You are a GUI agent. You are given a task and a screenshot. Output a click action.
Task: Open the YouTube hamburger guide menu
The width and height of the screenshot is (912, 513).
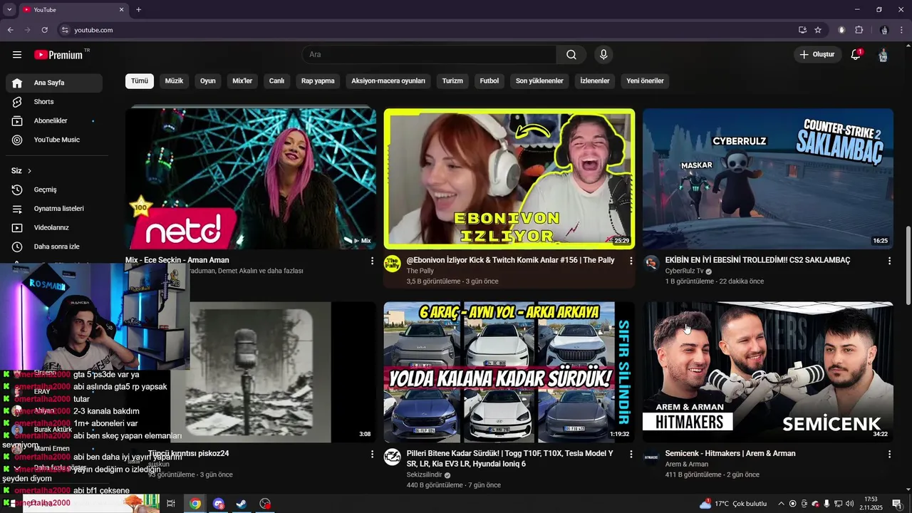(x=17, y=55)
